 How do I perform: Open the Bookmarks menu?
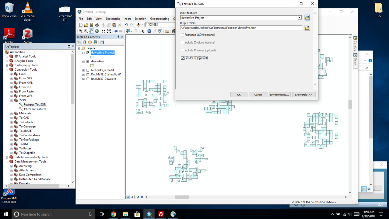click(112, 19)
